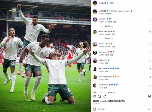Expand replies under kiano_dyer comment
The width and height of the screenshot is (152, 112).
pyautogui.click(x=108, y=39)
